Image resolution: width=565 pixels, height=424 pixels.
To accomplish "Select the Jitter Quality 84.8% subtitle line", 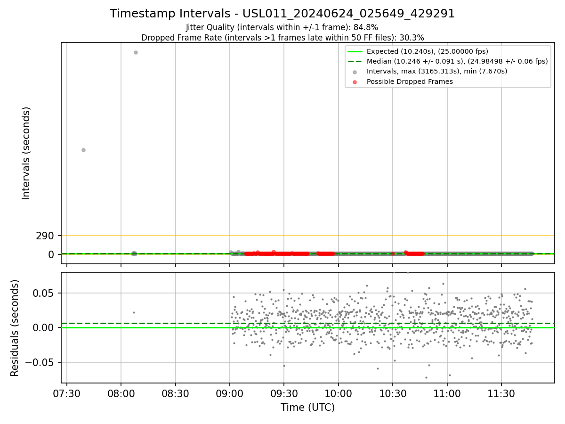I will pyautogui.click(x=282, y=27).
